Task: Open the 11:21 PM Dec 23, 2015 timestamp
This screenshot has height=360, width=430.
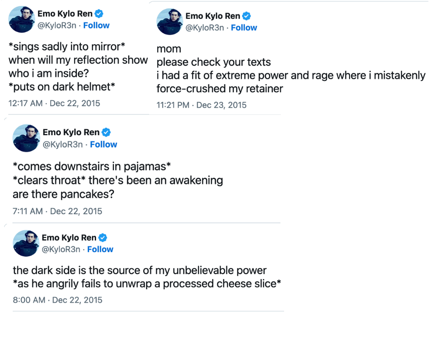Action: coord(201,105)
